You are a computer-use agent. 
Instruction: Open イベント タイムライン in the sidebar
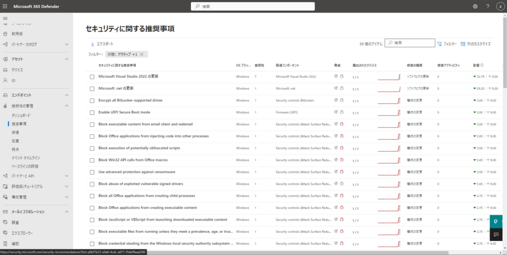[x=26, y=158]
